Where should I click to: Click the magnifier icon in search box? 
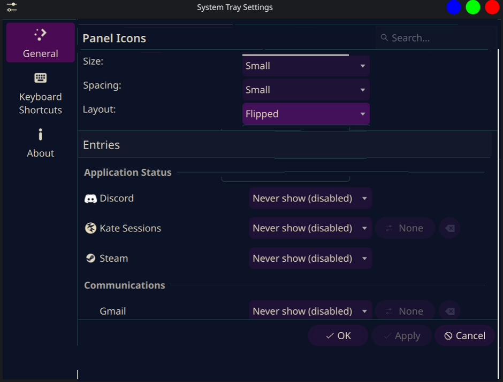(384, 38)
